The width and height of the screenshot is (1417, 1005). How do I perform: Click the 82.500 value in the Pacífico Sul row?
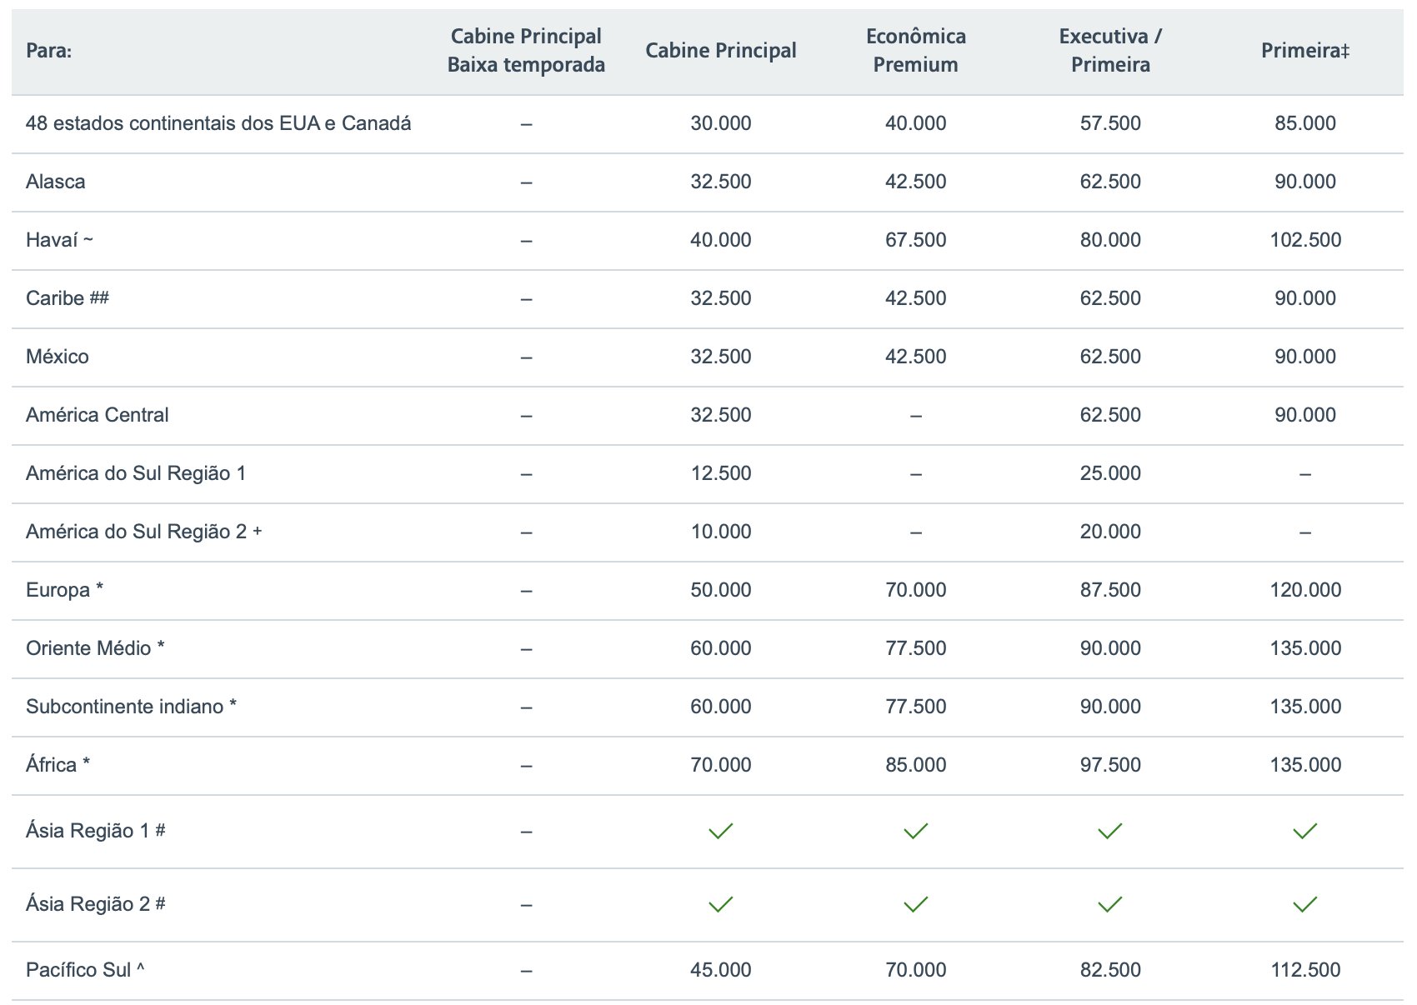(x=1110, y=970)
